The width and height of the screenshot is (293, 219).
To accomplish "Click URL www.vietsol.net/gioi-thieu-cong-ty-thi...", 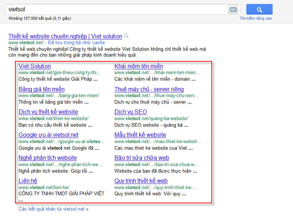I will 60,72.
